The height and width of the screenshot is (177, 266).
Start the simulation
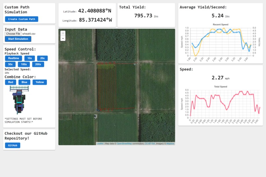point(18,39)
